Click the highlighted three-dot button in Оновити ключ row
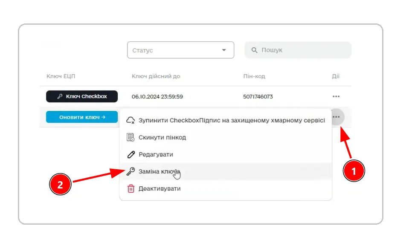Viewport: 406px width, 249px height. [x=337, y=117]
